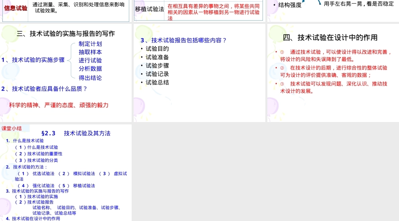Click bullet 试验准备

(x=157, y=57)
